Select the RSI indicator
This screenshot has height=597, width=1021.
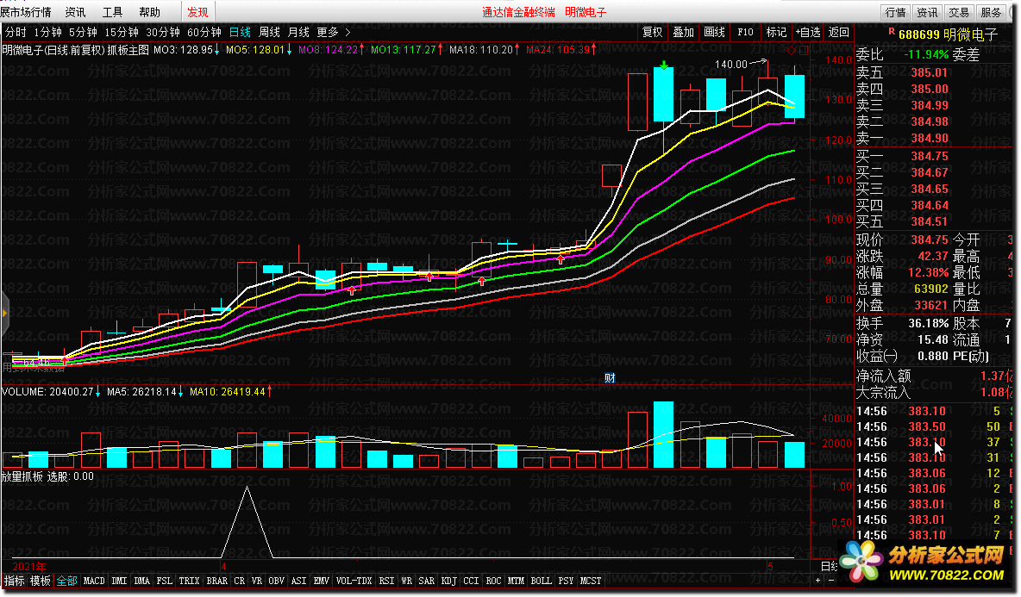[386, 581]
